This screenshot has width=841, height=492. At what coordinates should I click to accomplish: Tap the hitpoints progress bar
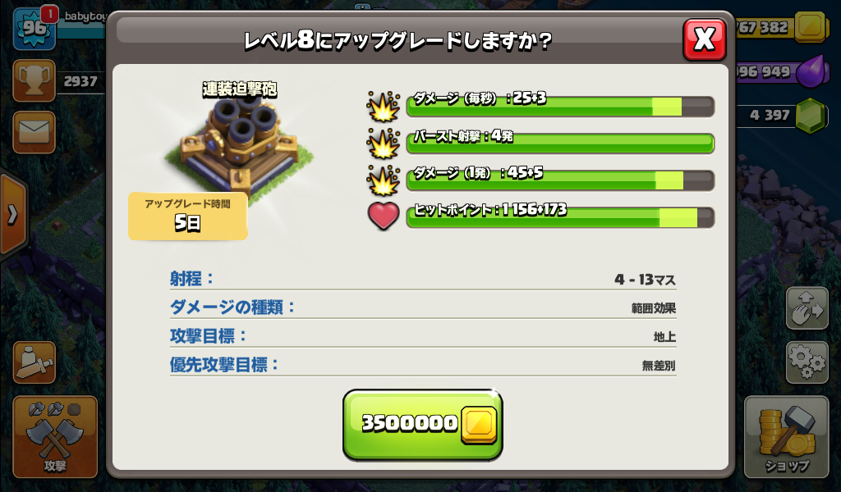point(560,217)
